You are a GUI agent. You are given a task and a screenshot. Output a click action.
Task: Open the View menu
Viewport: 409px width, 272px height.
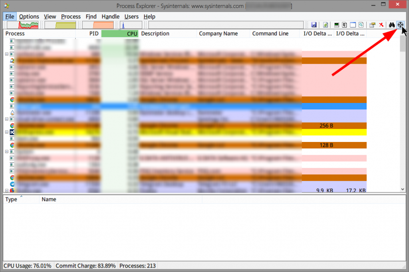point(50,16)
